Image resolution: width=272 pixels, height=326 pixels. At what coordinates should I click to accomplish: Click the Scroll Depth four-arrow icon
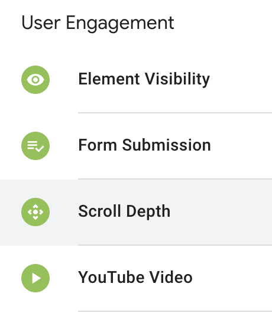35,212
